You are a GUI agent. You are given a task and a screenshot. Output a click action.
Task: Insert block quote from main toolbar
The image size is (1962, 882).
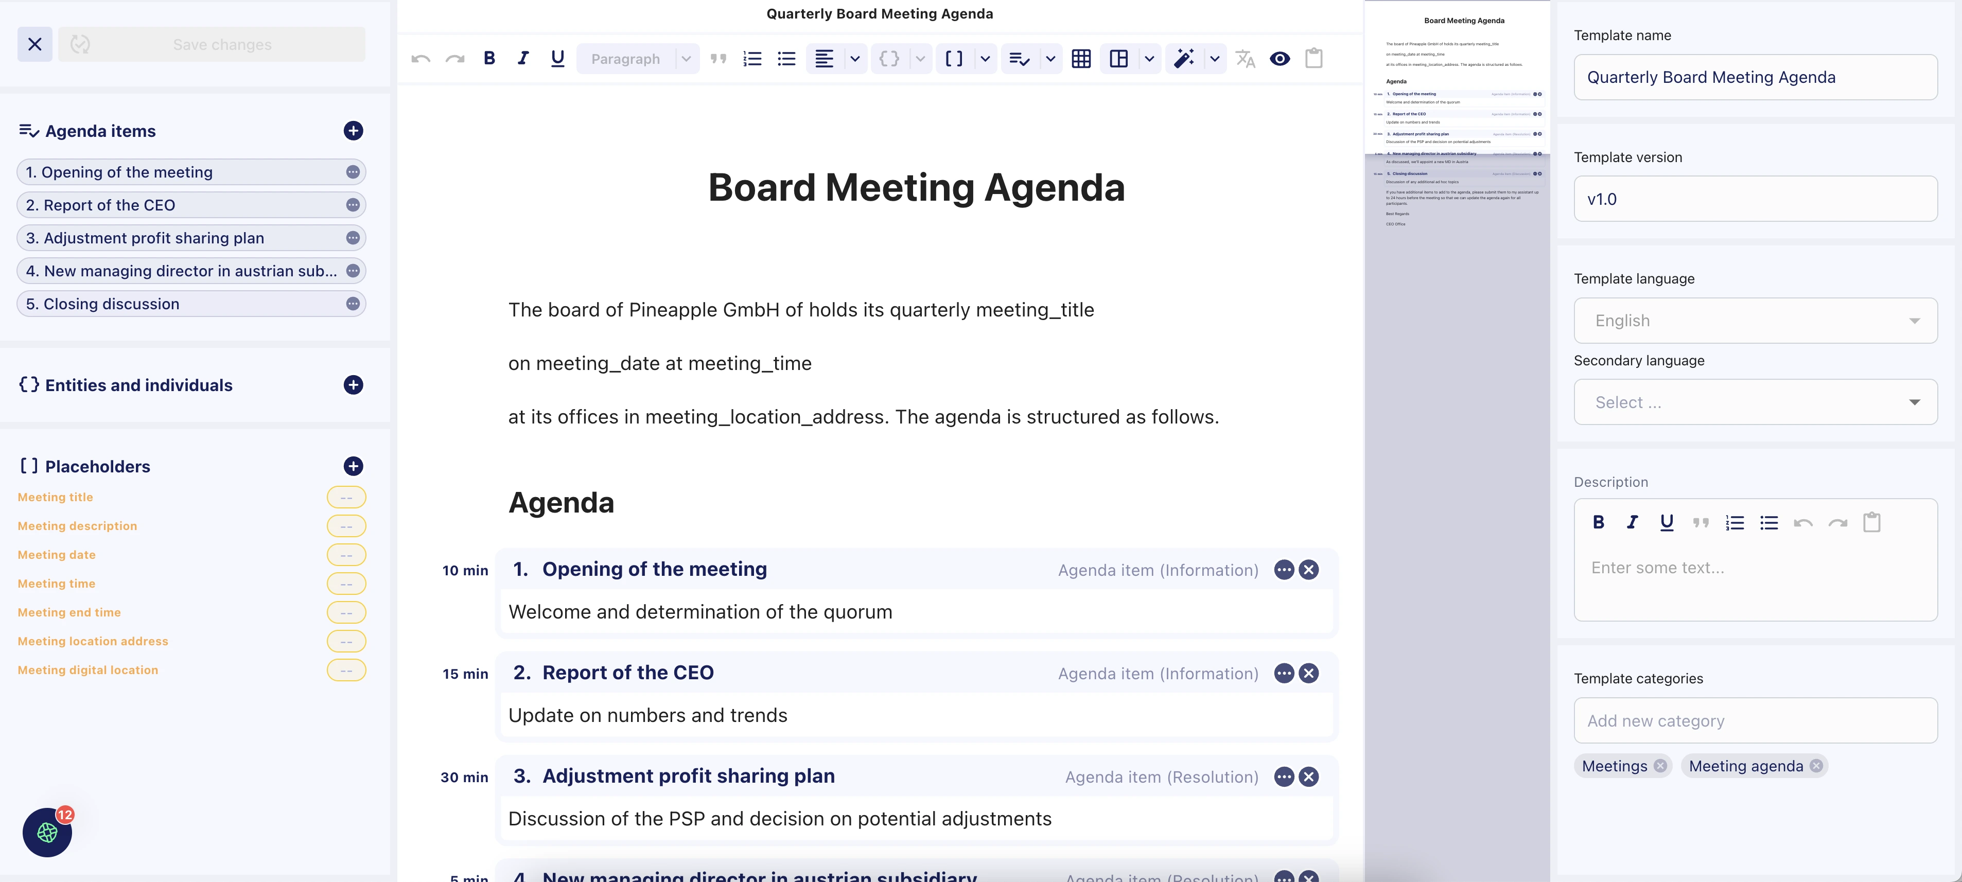(718, 59)
